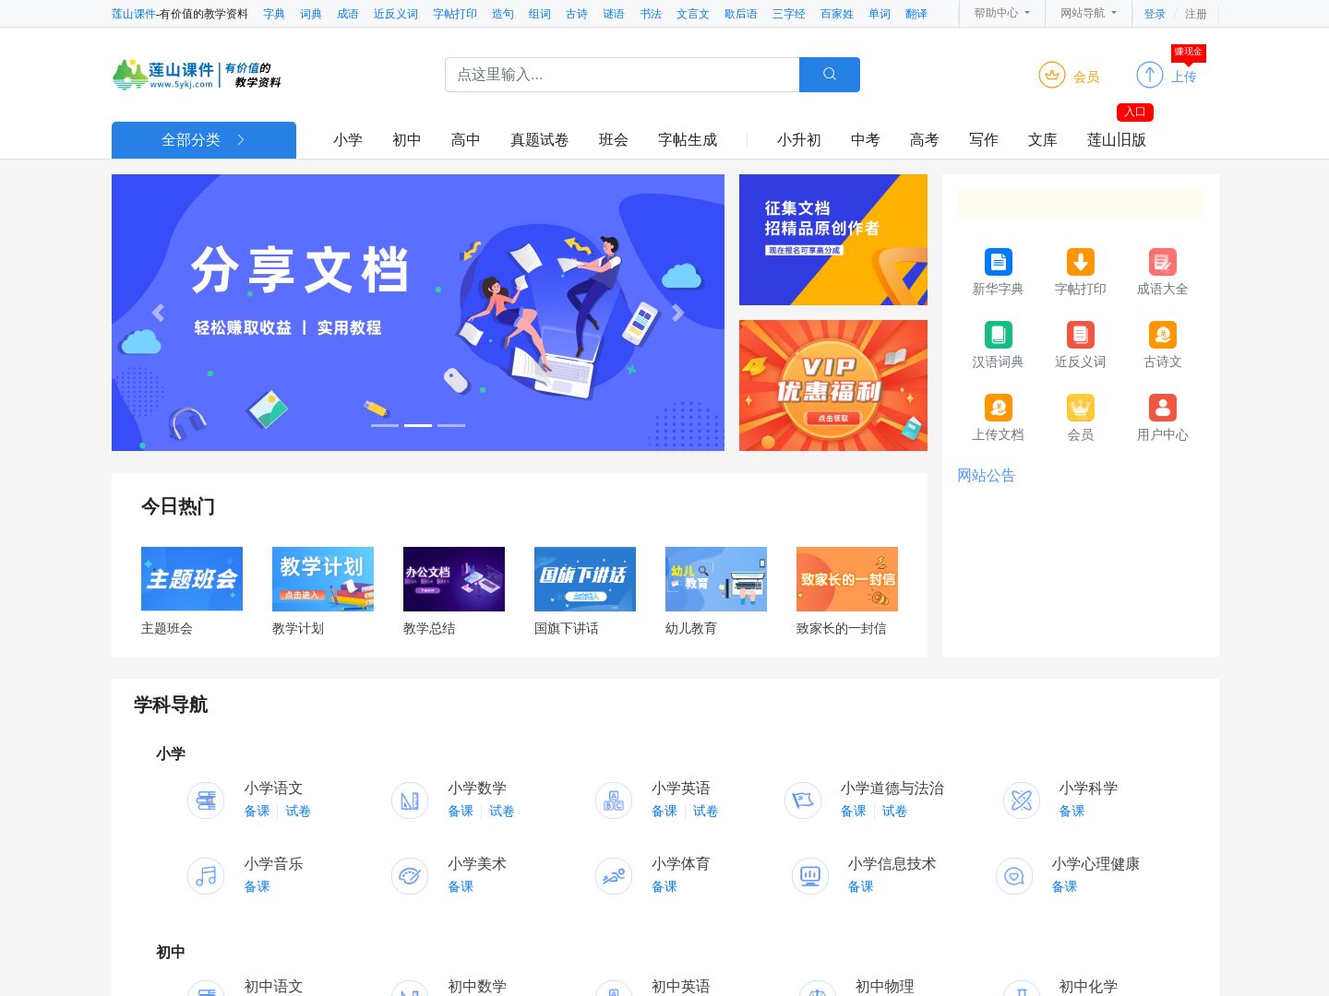Open the sidebar 会员 crown icon
1329x996 pixels.
(1081, 408)
